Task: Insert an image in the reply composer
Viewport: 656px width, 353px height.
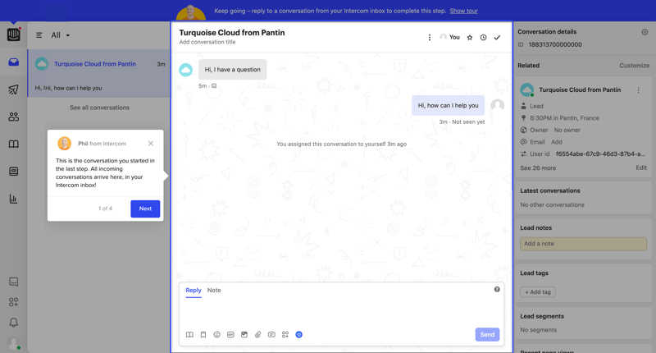Action: coord(244,335)
